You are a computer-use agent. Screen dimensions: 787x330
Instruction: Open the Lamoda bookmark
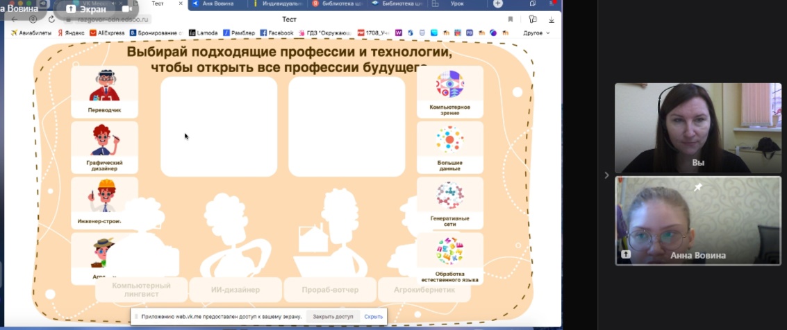204,33
